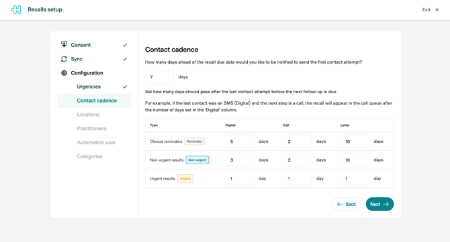
Task: Select the Contact cadence sub-step
Action: tap(94, 101)
